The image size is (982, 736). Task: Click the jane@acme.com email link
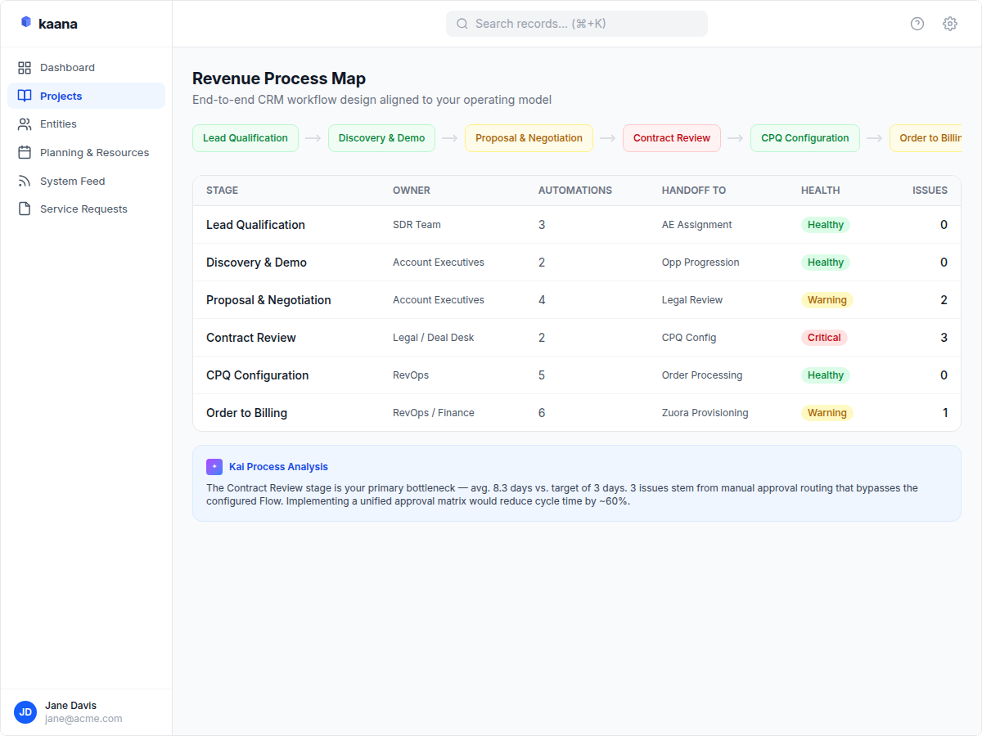(84, 719)
